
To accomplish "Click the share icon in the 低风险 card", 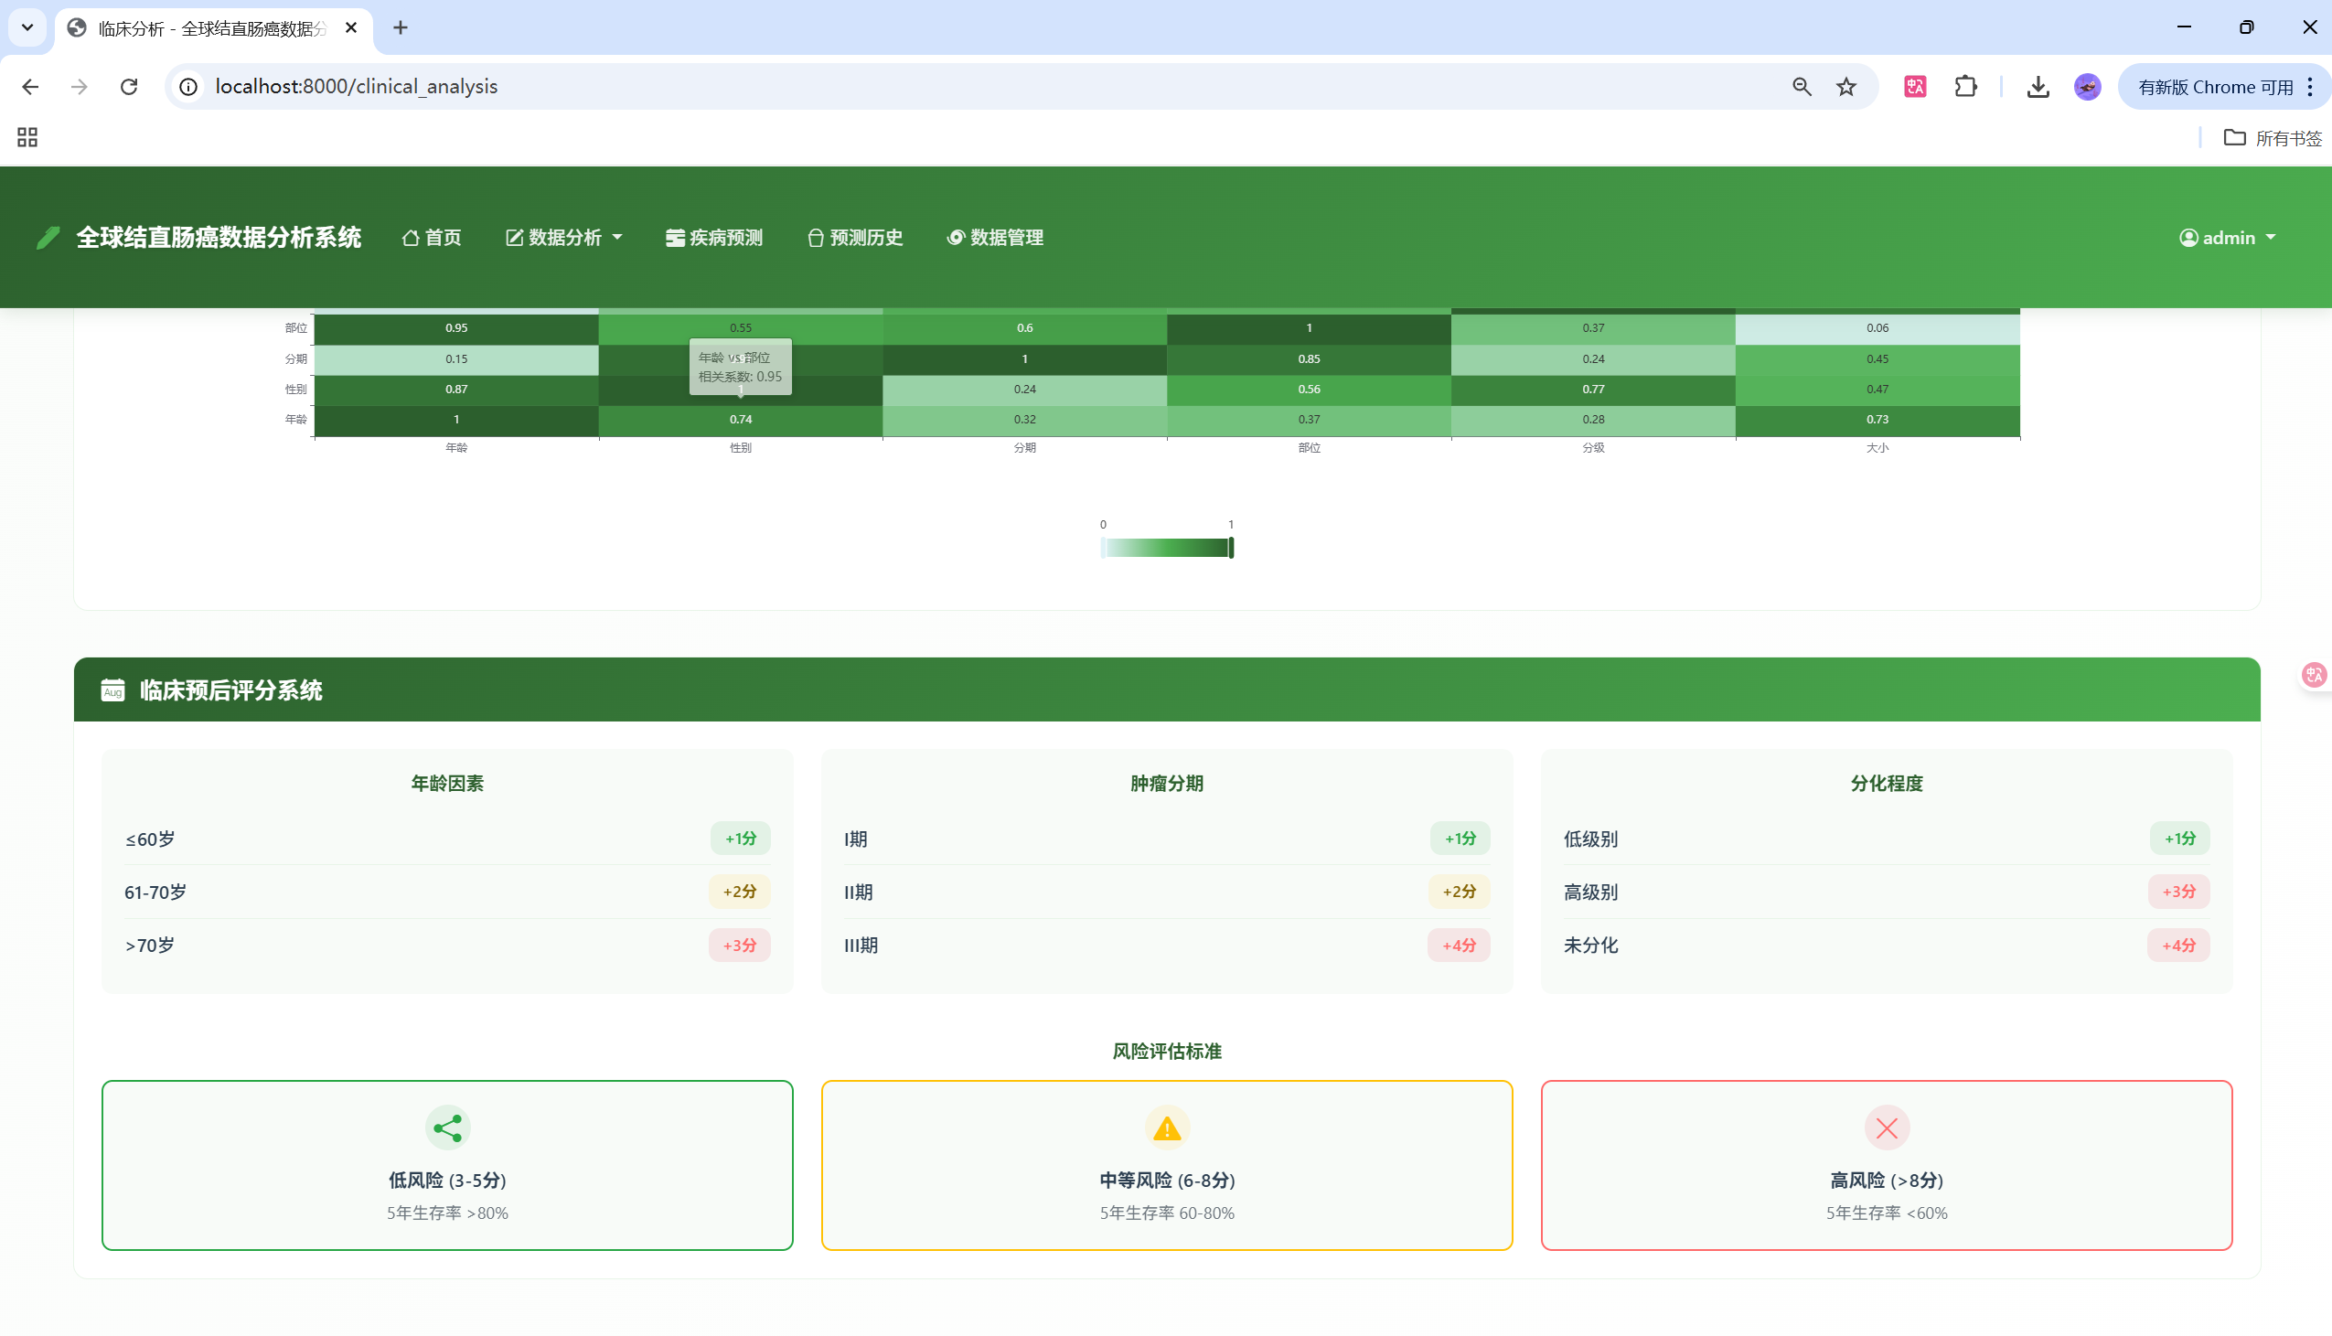I will click(x=447, y=1127).
